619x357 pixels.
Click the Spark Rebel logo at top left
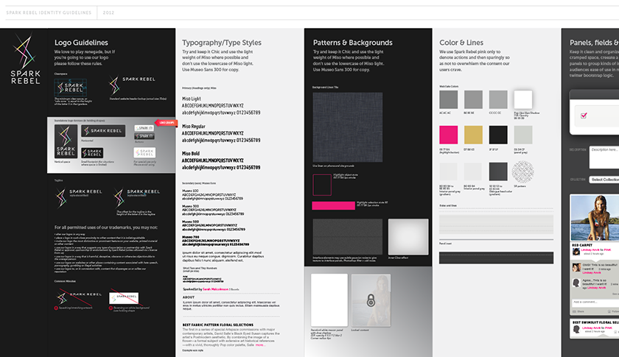point(25,59)
